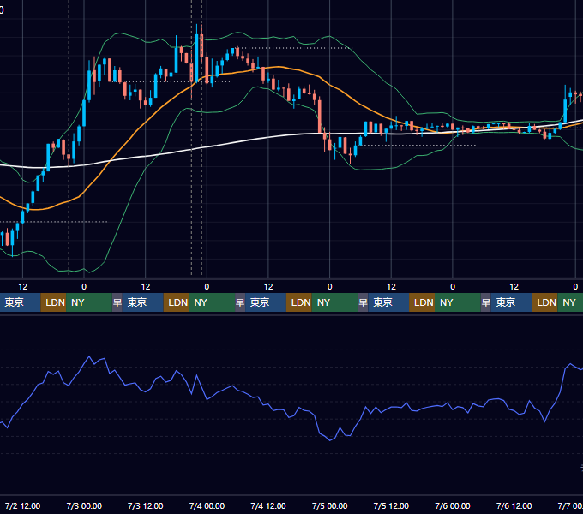Click the 7/4 12:00 date label
Viewport: 583px width, 514px height.
pyautogui.click(x=268, y=505)
